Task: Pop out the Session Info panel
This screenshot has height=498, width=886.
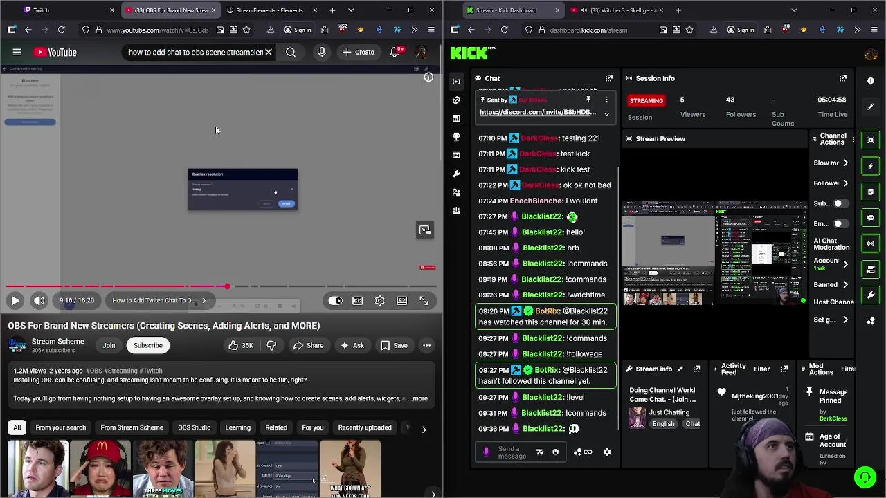Action: [x=843, y=78]
